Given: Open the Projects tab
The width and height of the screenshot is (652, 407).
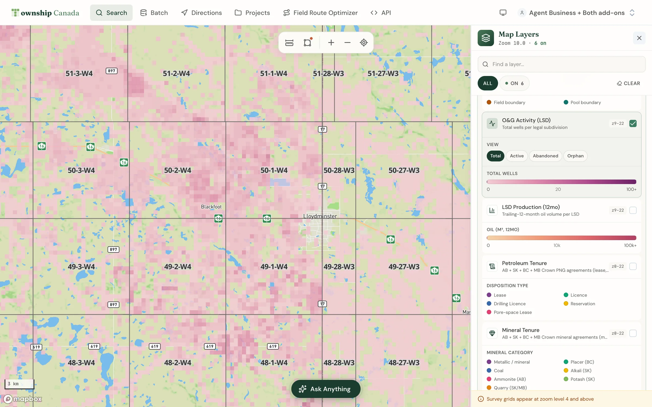Looking at the screenshot, I should coord(252,13).
